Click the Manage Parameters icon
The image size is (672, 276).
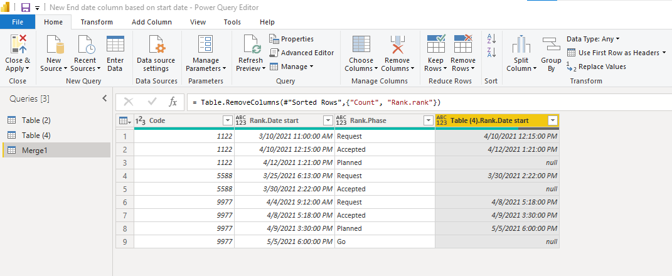[205, 45]
